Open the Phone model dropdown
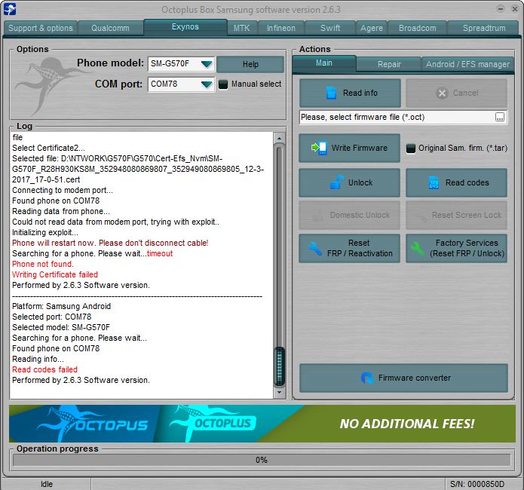This screenshot has height=490, width=524. (207, 63)
